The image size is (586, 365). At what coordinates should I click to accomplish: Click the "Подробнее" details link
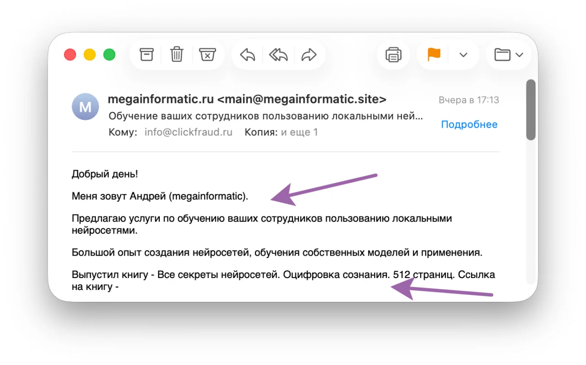click(x=469, y=124)
